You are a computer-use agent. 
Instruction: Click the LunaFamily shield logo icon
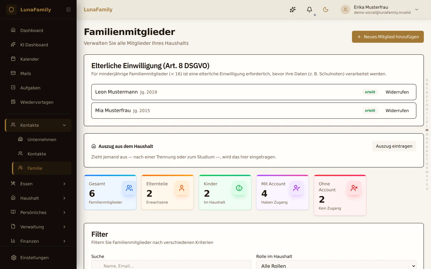tap(11, 10)
